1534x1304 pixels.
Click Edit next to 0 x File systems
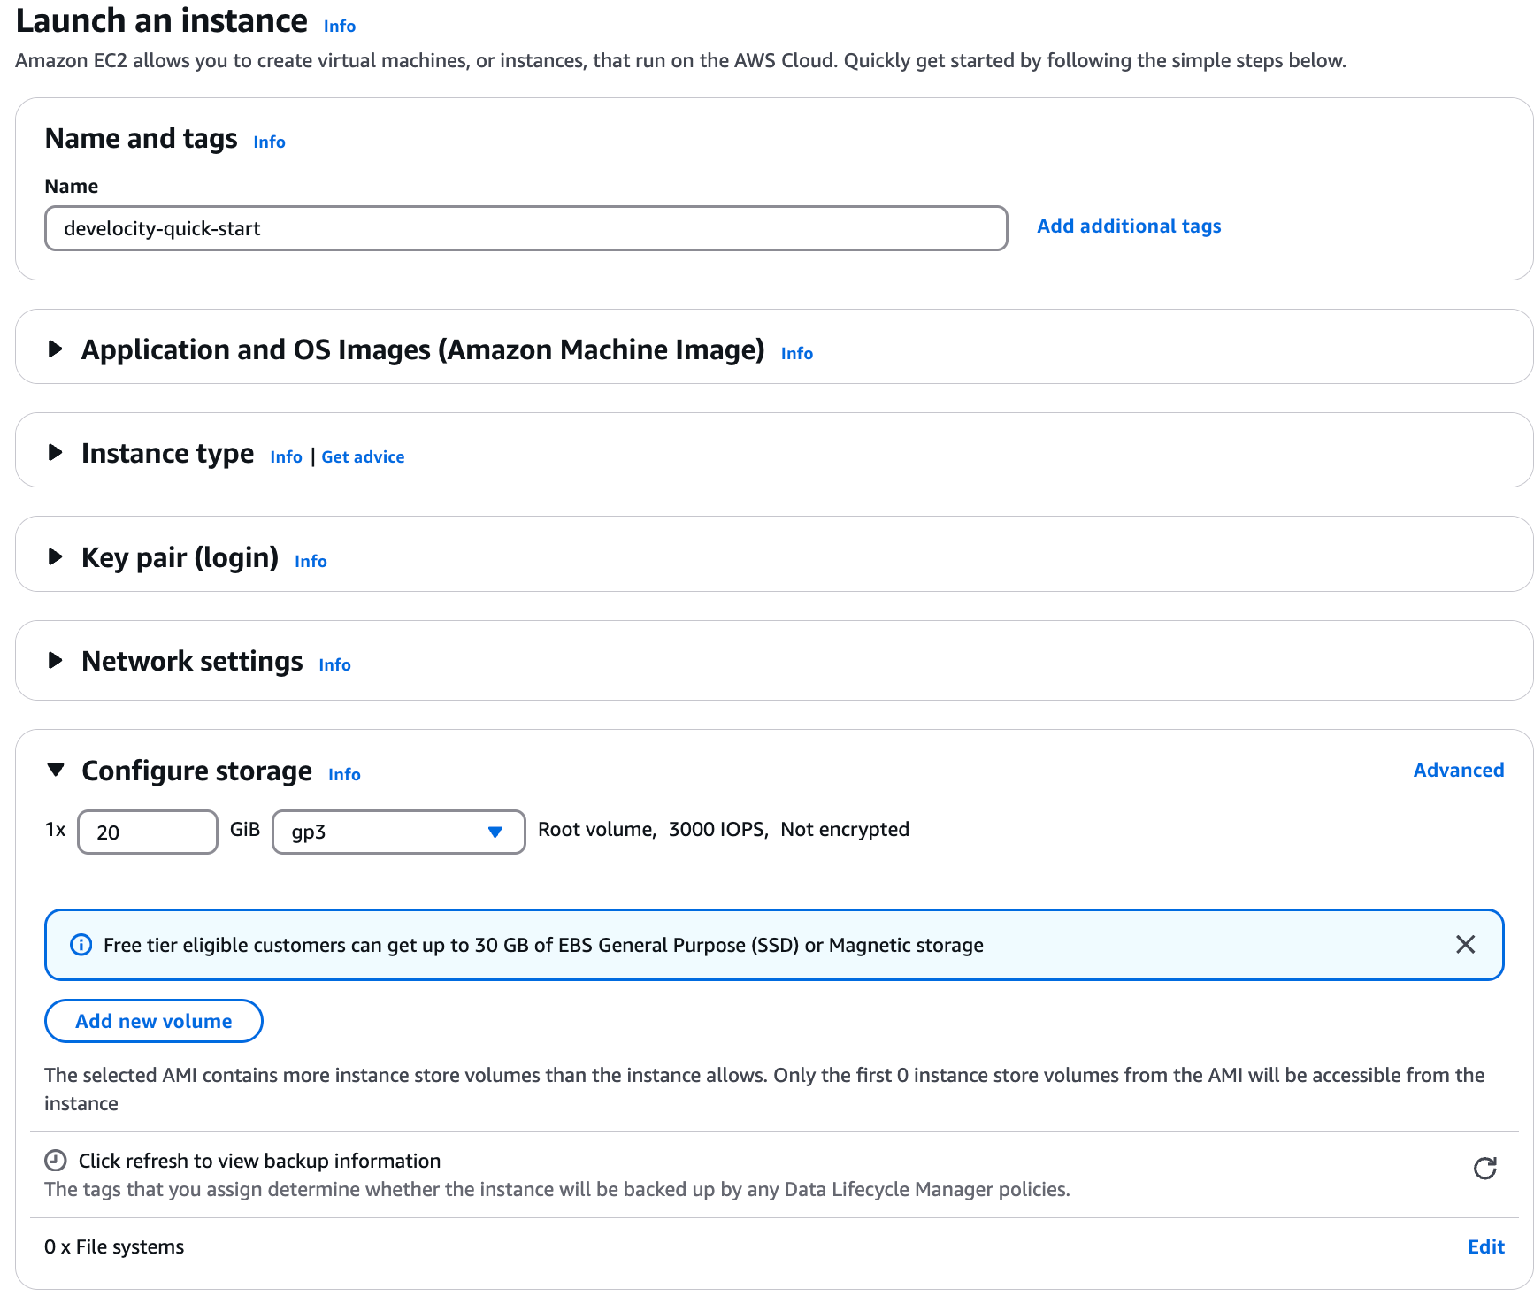tap(1485, 1246)
